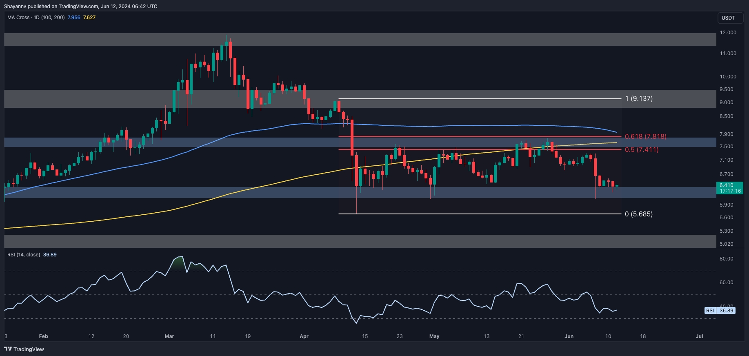This screenshot has width=749, height=356.
Task: Click the 9.500 price axis label
Action: [x=727, y=89]
